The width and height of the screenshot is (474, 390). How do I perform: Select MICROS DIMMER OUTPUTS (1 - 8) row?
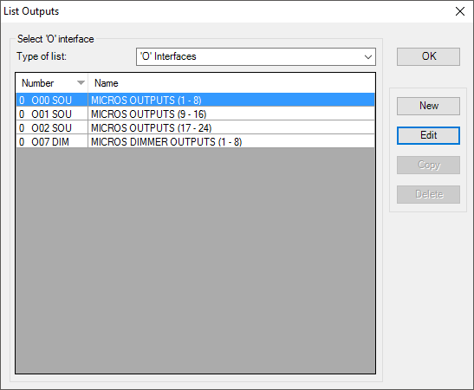pos(195,142)
